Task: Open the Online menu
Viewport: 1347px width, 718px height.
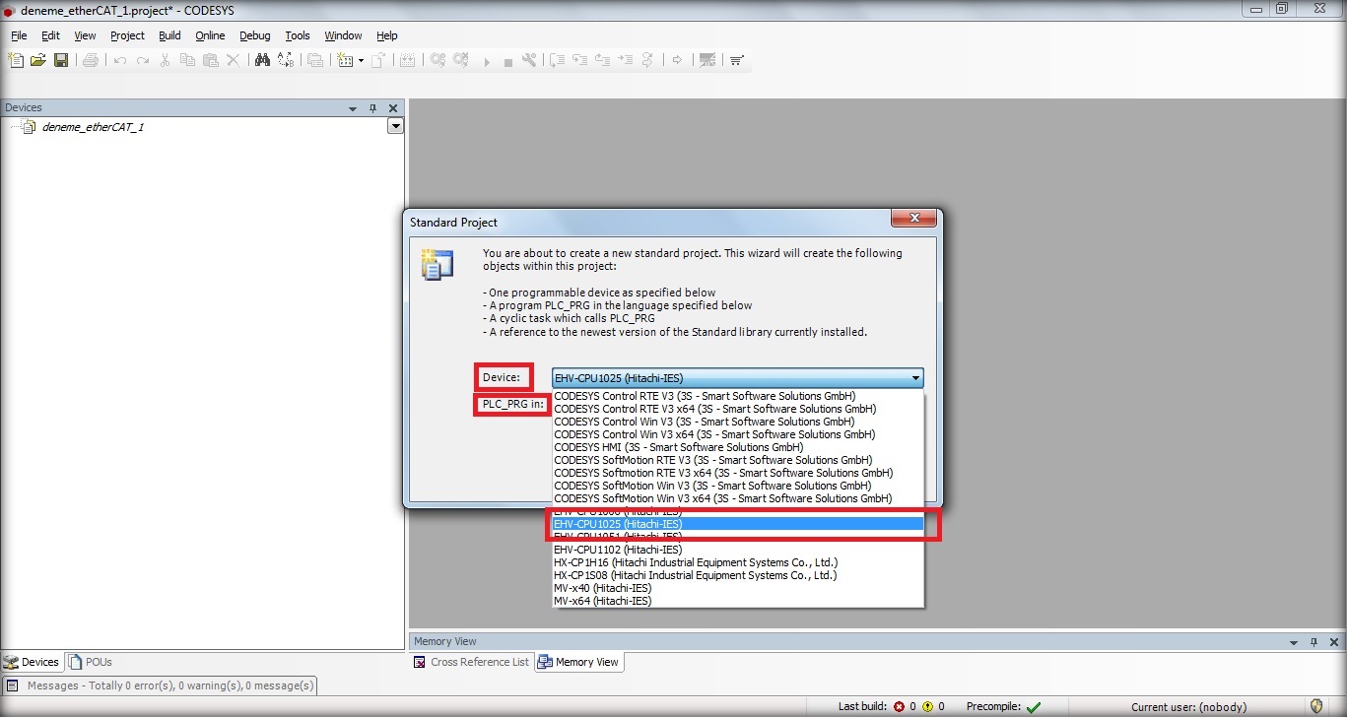Action: tap(210, 35)
